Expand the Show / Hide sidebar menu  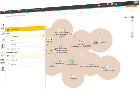3,47
